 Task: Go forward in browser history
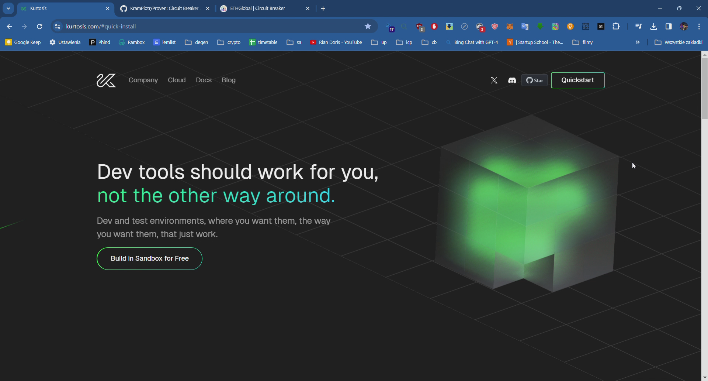coord(24,27)
